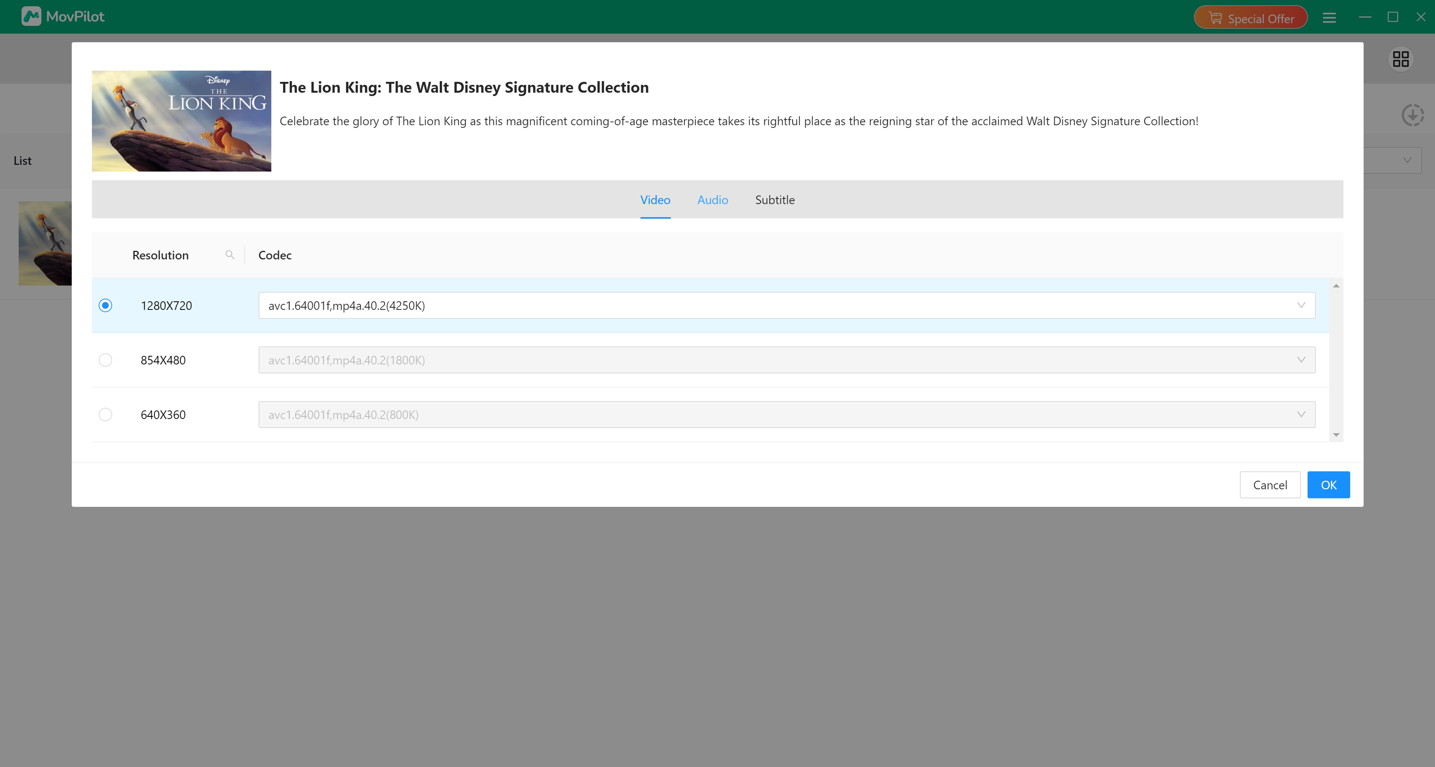The height and width of the screenshot is (767, 1435).
Task: Click the Resolution search icon
Action: pyautogui.click(x=229, y=255)
